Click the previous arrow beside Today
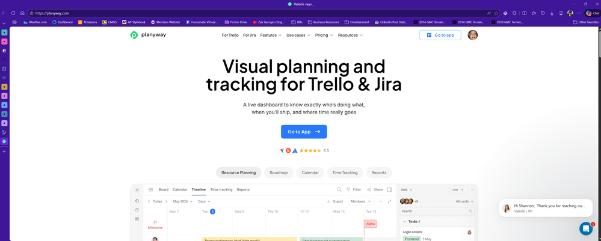 (149, 201)
